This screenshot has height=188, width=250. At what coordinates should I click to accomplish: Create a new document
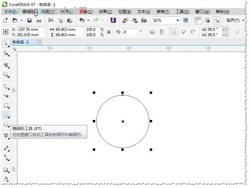click(5, 20)
